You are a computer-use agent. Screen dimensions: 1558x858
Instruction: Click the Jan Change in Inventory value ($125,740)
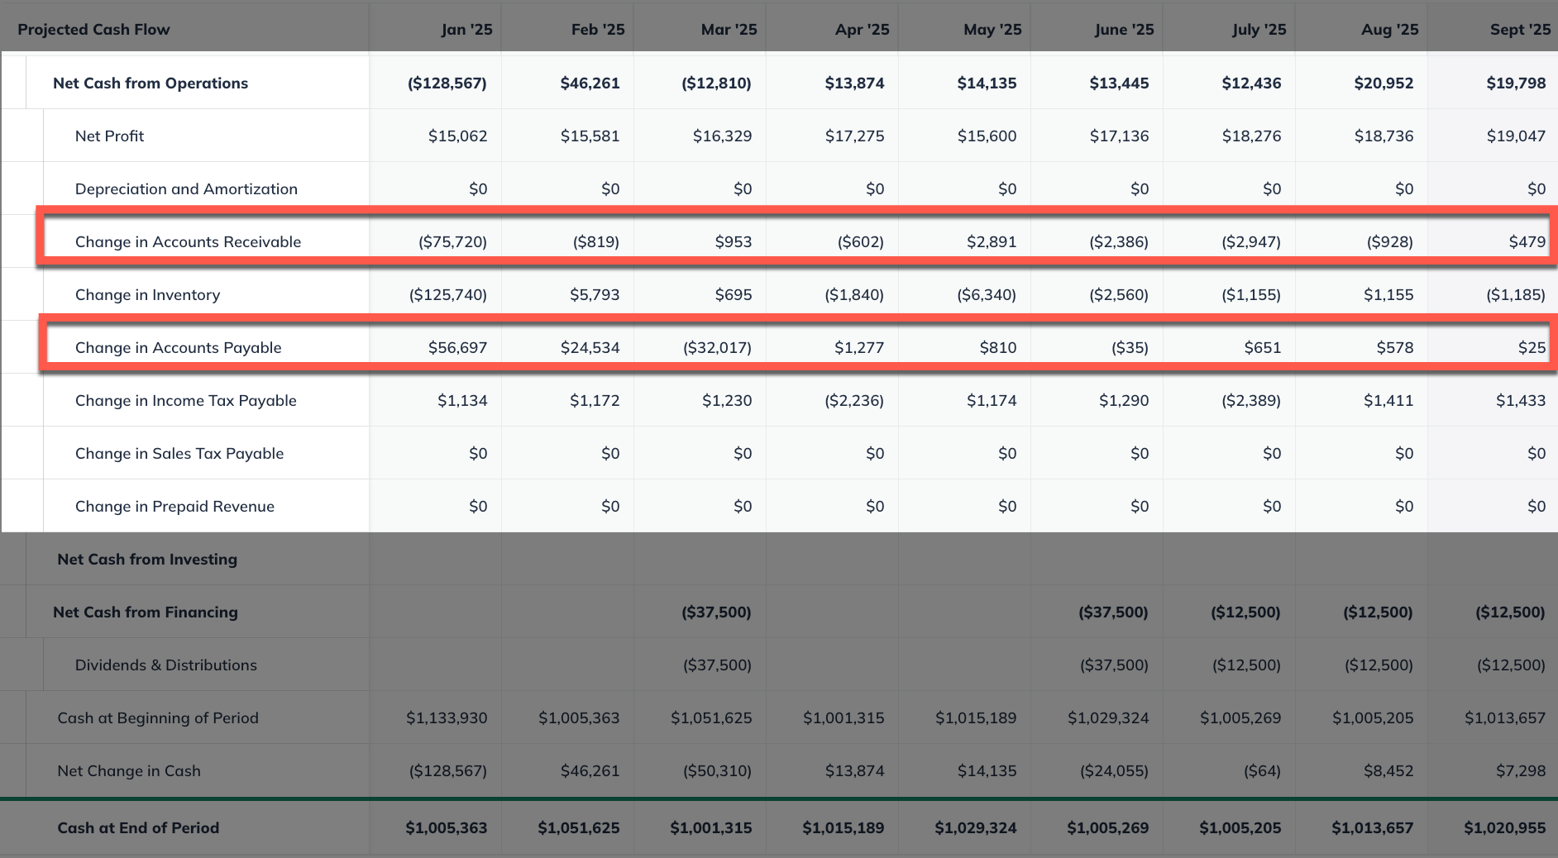(x=447, y=294)
